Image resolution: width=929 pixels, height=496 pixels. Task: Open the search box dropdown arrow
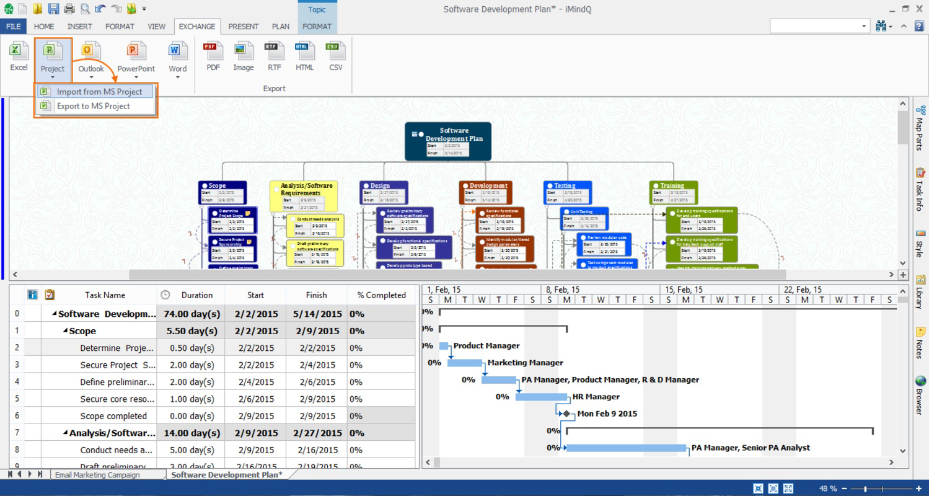pyautogui.click(x=865, y=26)
